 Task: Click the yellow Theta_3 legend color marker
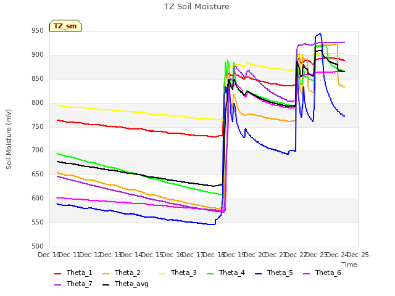click(162, 274)
